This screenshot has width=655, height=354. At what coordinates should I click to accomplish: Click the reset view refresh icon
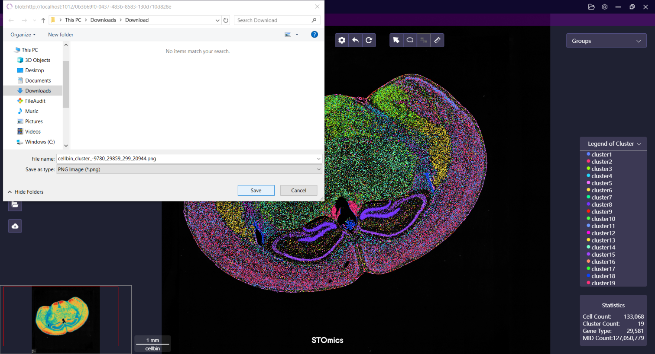369,40
